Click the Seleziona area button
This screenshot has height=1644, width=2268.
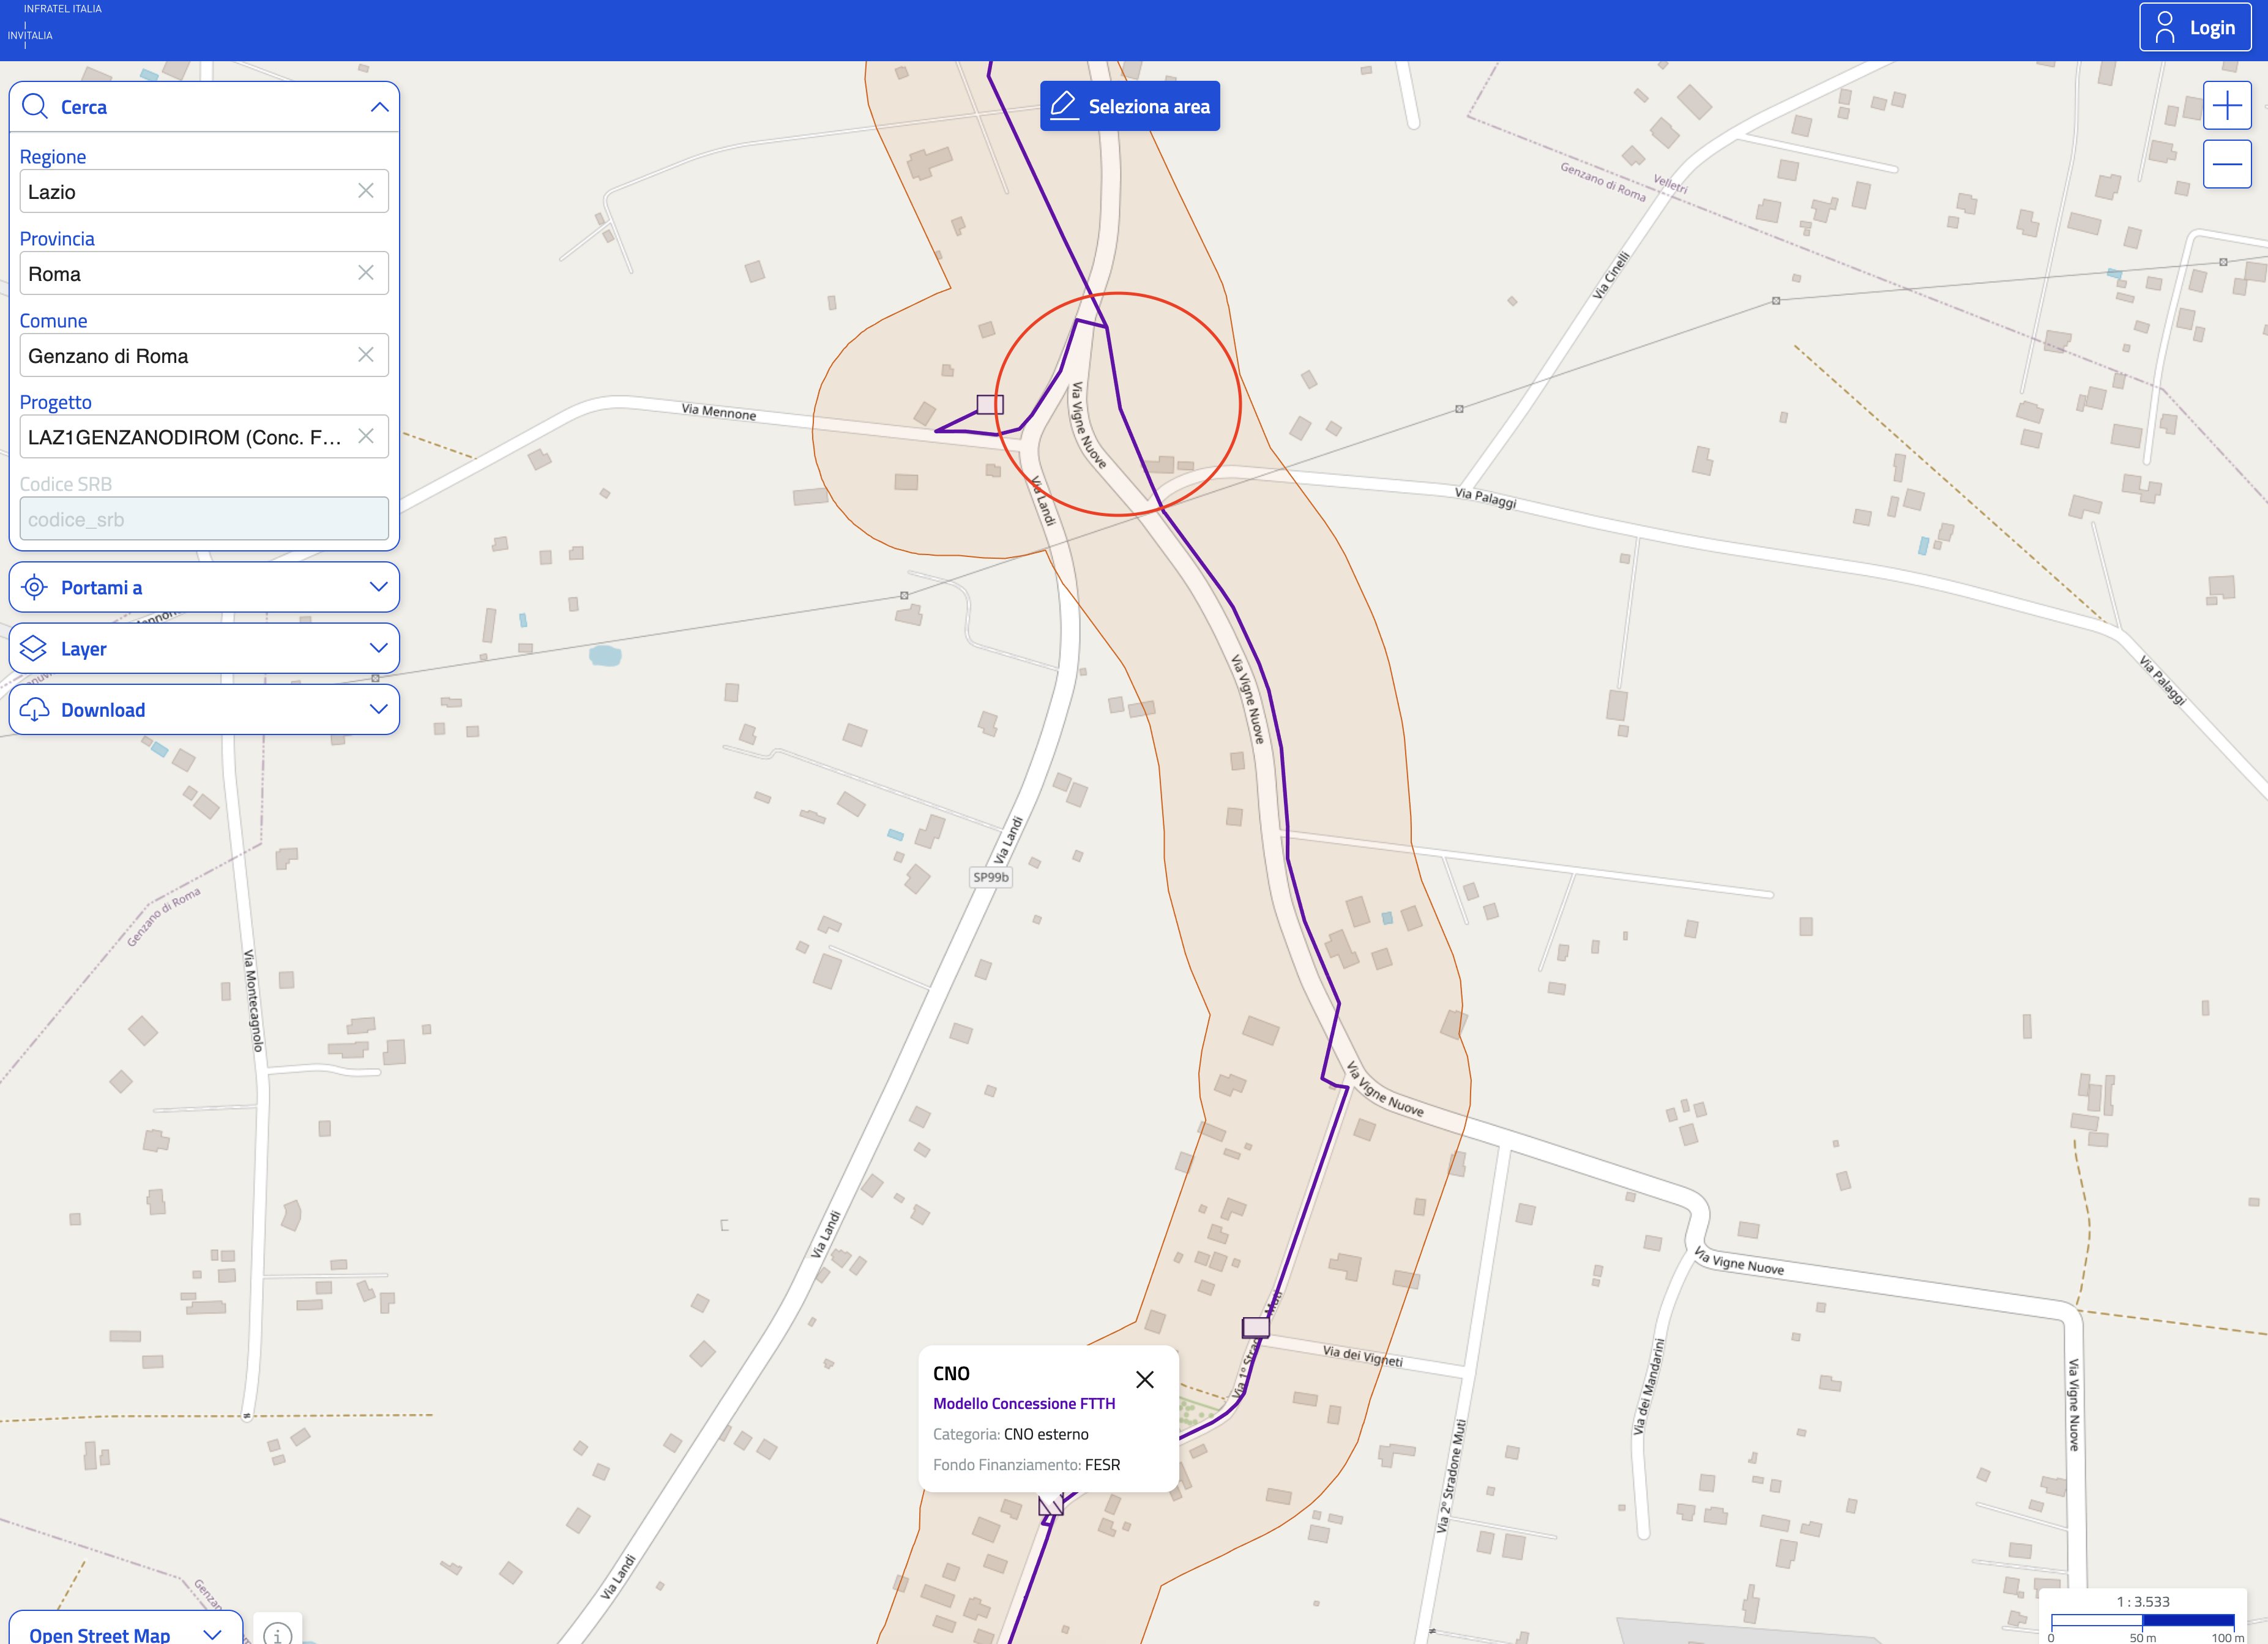(1130, 106)
